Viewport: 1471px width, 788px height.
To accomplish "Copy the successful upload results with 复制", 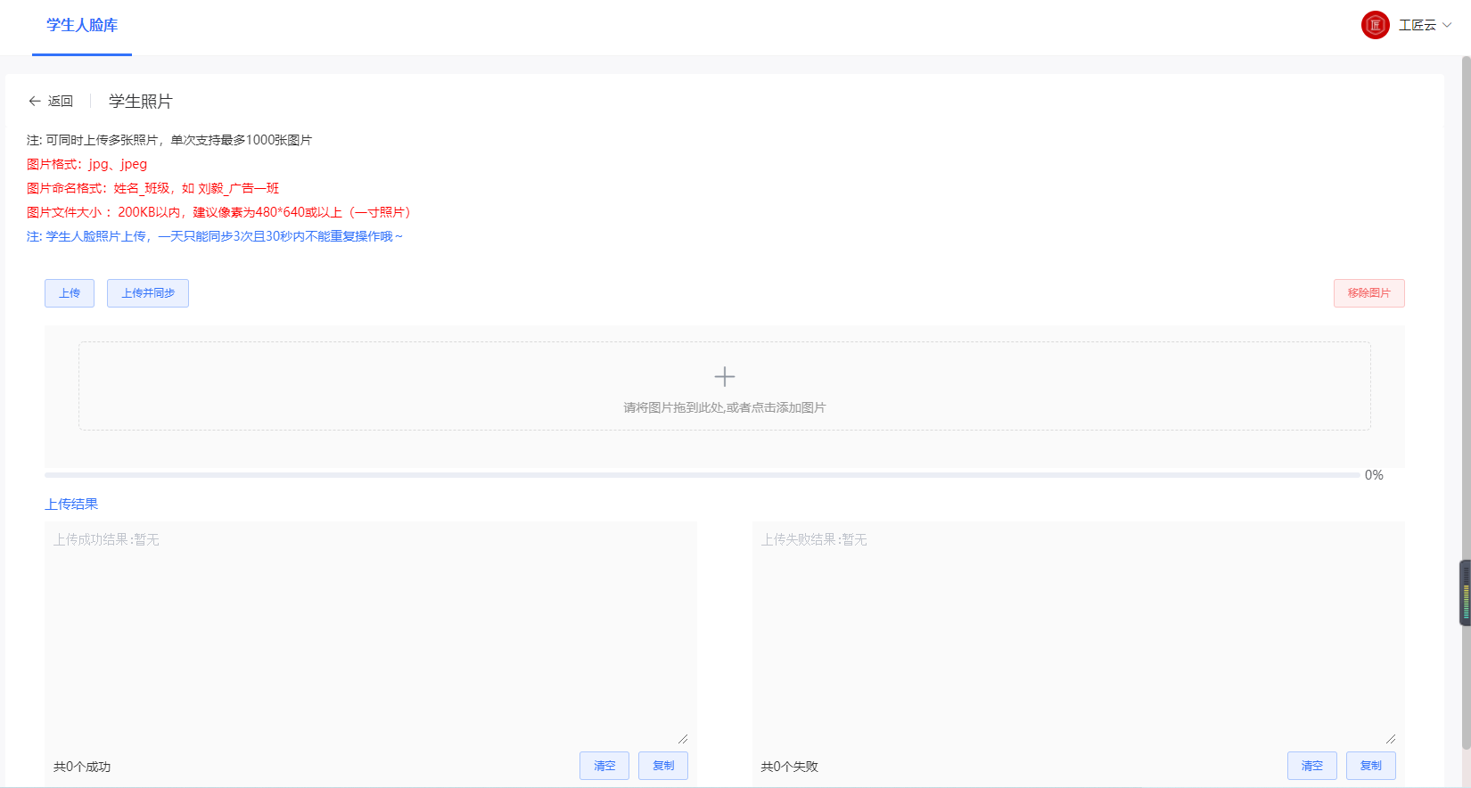I will pos(663,766).
